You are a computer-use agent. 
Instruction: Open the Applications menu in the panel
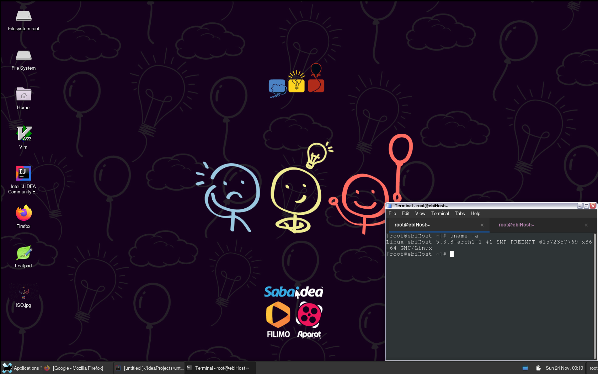pos(20,368)
